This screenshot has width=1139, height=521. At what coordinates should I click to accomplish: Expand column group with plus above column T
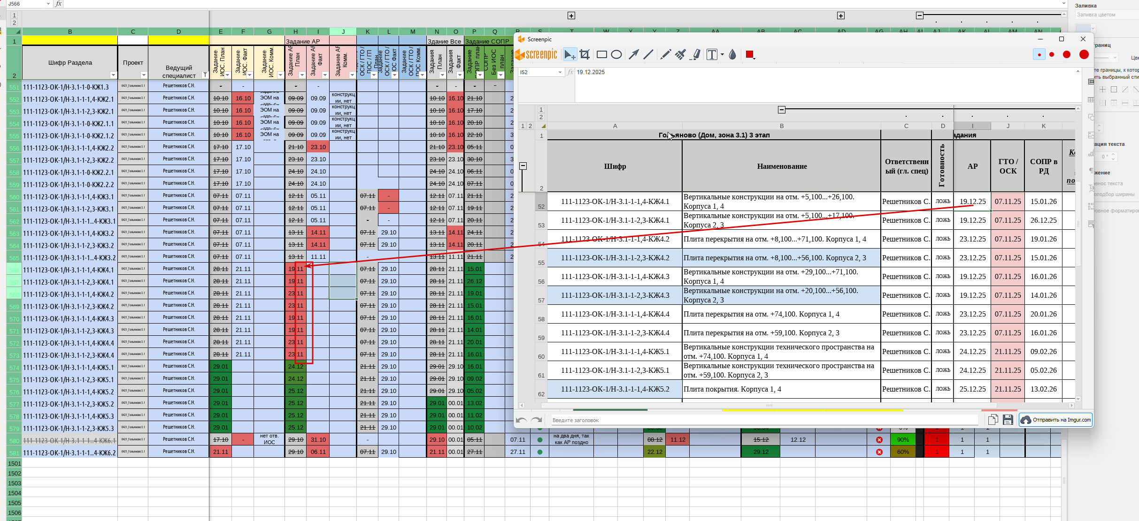tap(571, 16)
